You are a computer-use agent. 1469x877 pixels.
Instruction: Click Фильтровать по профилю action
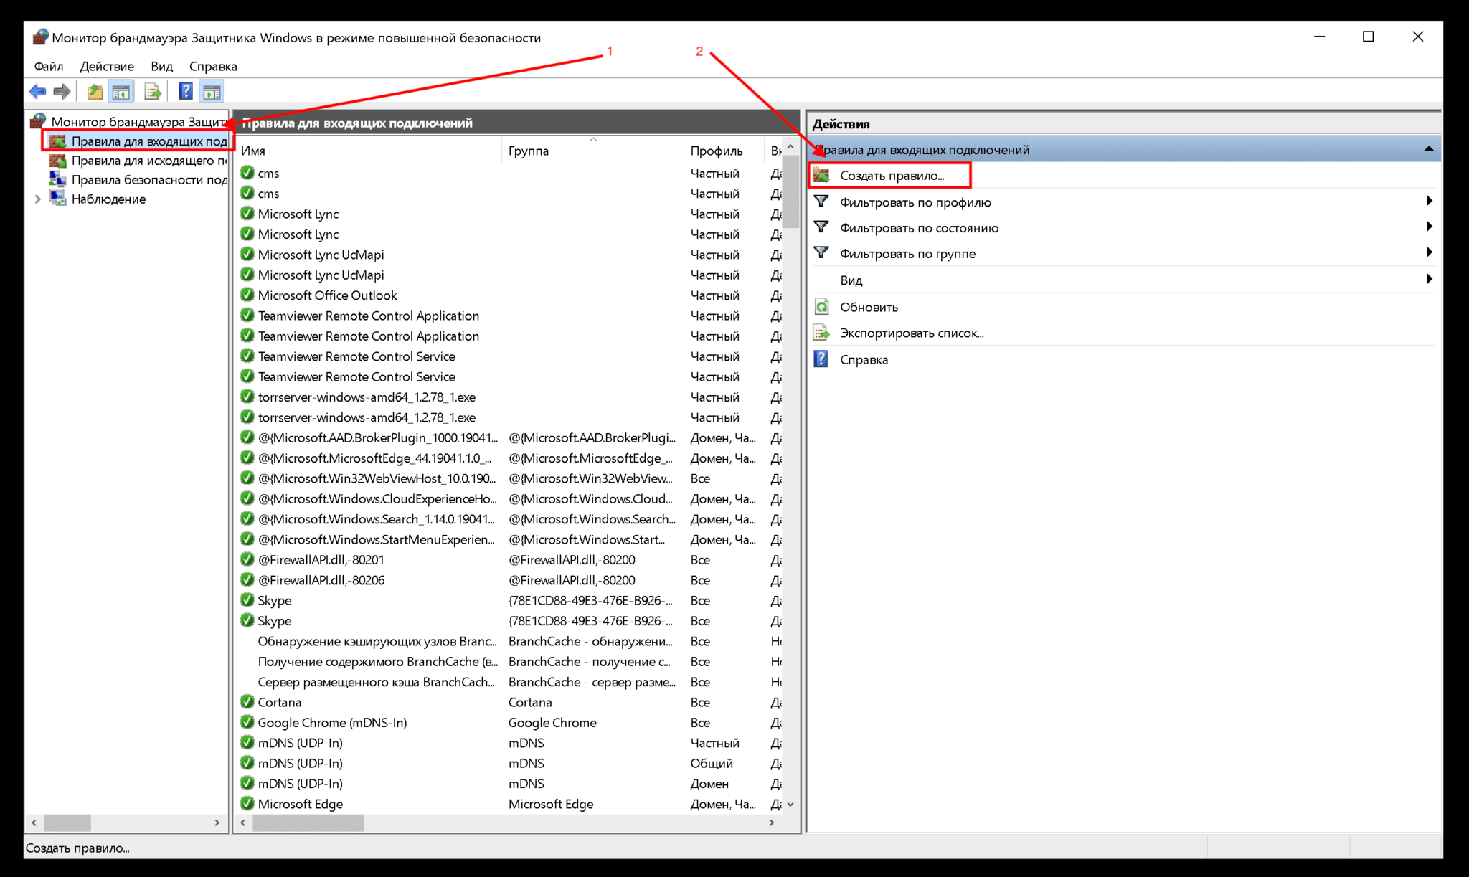tap(915, 202)
